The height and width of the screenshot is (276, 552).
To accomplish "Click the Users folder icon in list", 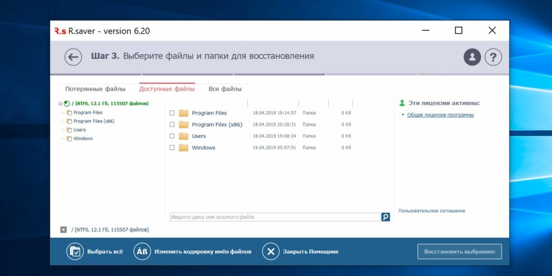I will point(183,136).
